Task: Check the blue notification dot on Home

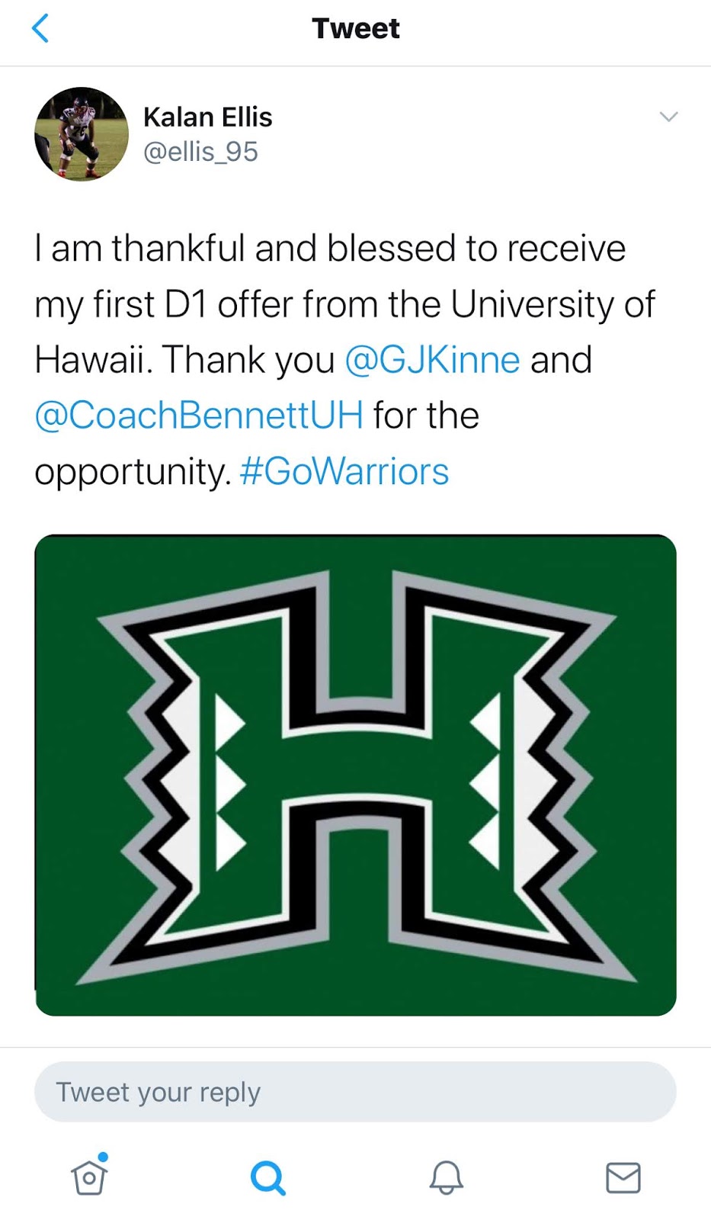Action: pyautogui.click(x=104, y=1156)
